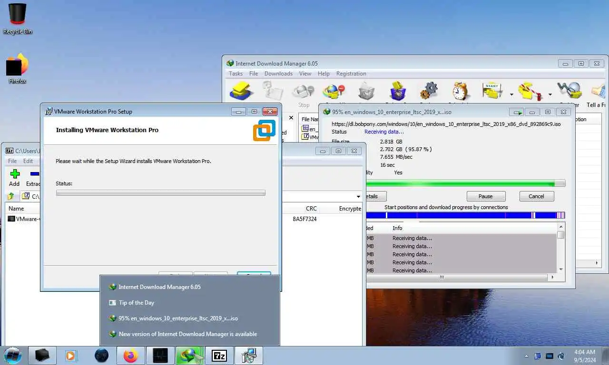Open the 7-Zip File menu
609x365 pixels.
click(12, 161)
